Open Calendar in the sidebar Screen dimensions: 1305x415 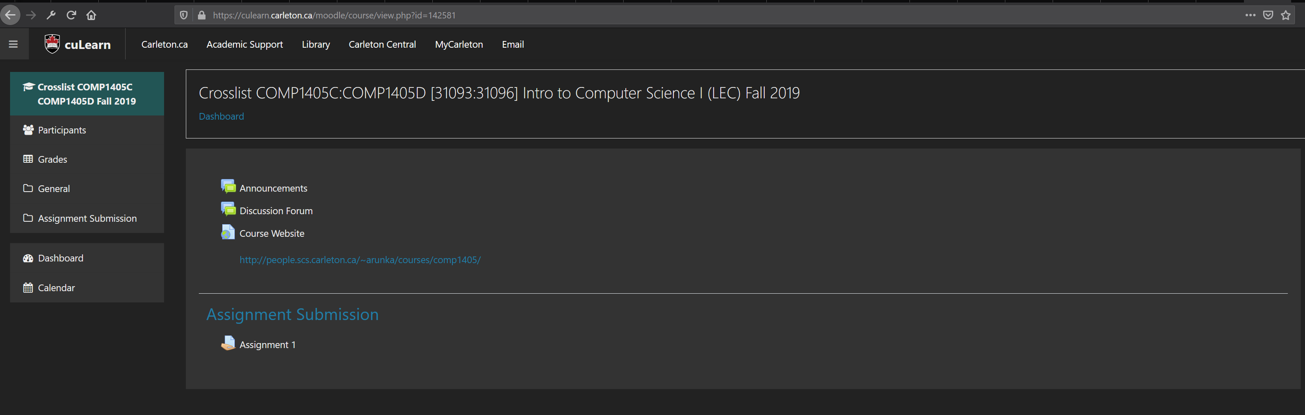[87, 288]
